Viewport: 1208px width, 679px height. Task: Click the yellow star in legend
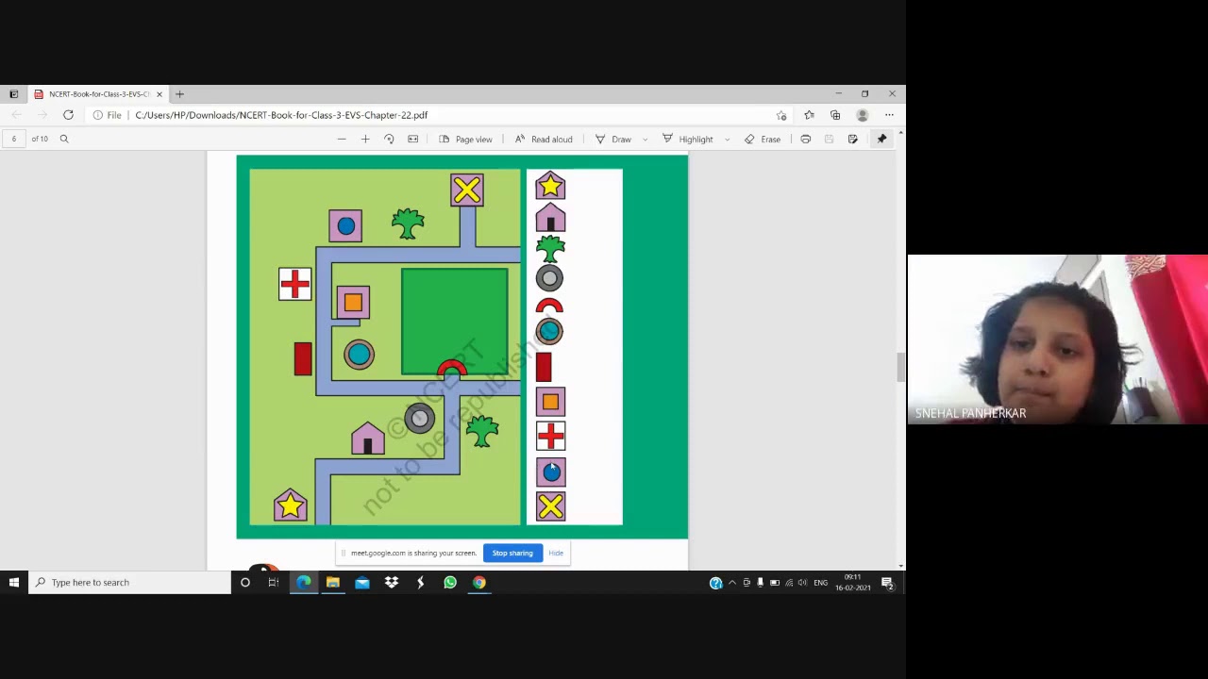[550, 187]
